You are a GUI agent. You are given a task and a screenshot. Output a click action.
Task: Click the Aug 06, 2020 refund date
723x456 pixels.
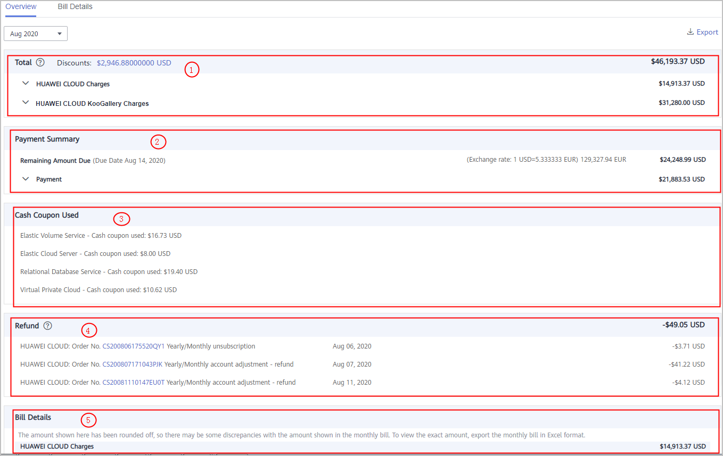[x=352, y=346]
